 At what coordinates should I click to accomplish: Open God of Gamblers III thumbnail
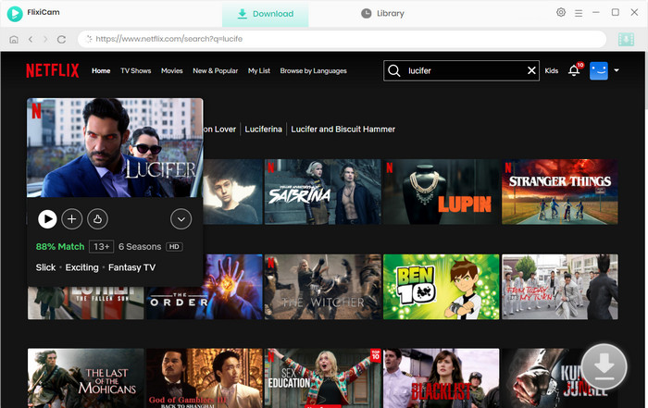click(205, 378)
